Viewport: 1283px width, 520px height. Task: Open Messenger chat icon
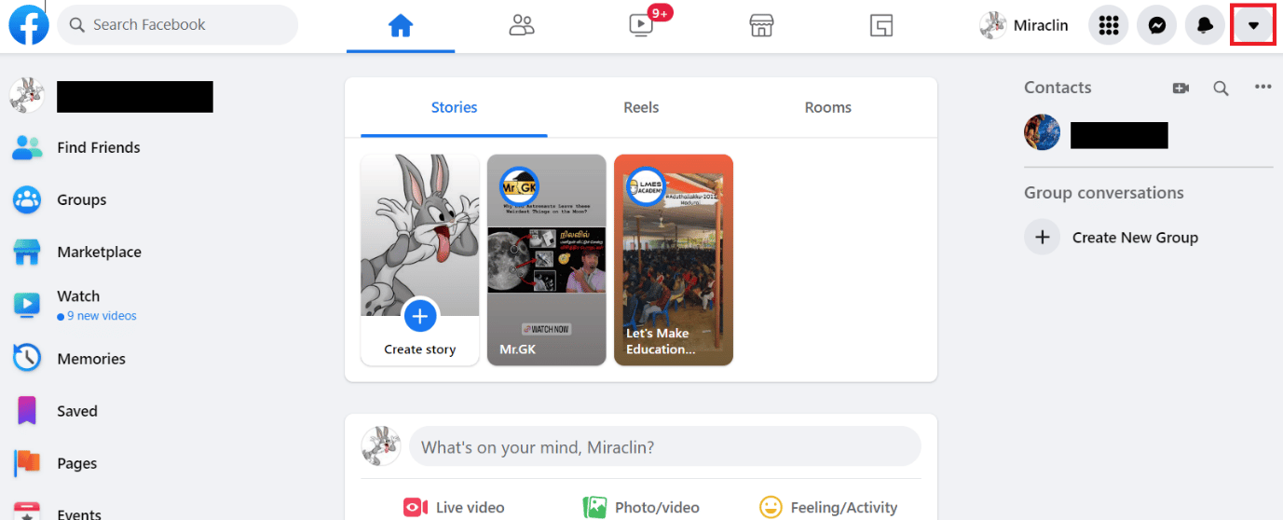click(1156, 25)
